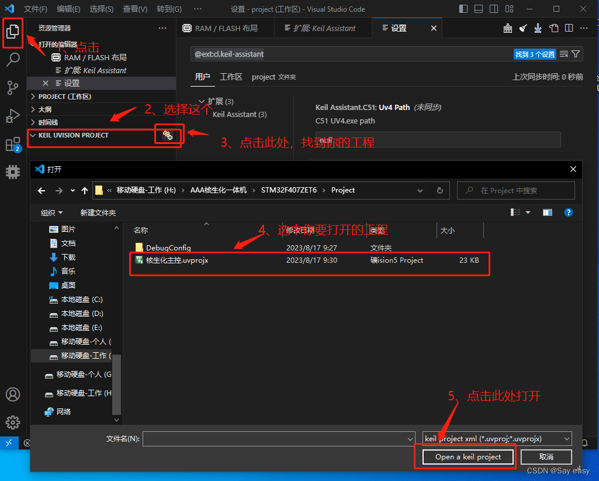599x481 pixels.
Task: Open the Explorer view in activity bar
Action: pyautogui.click(x=13, y=32)
